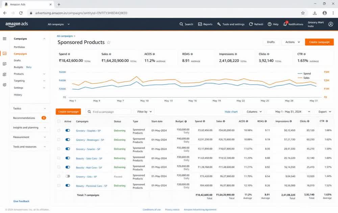Open History in the sidebar
The height and width of the screenshot is (213, 338).
[x=18, y=95]
